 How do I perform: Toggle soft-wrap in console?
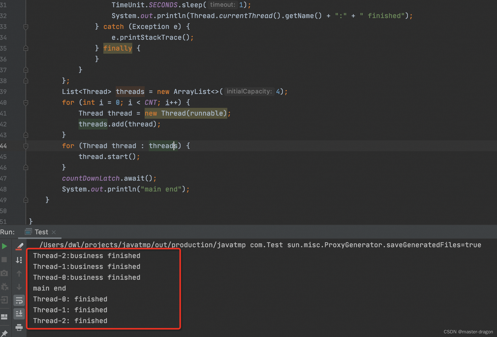(19, 300)
